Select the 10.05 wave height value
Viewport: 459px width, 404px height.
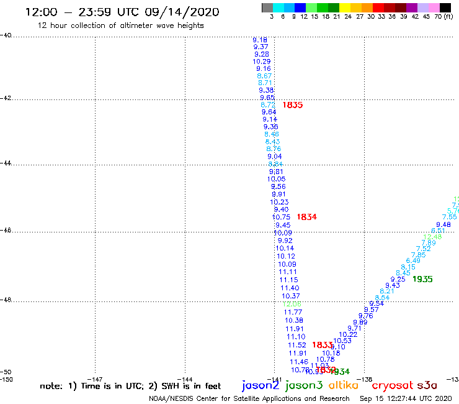pos(277,179)
